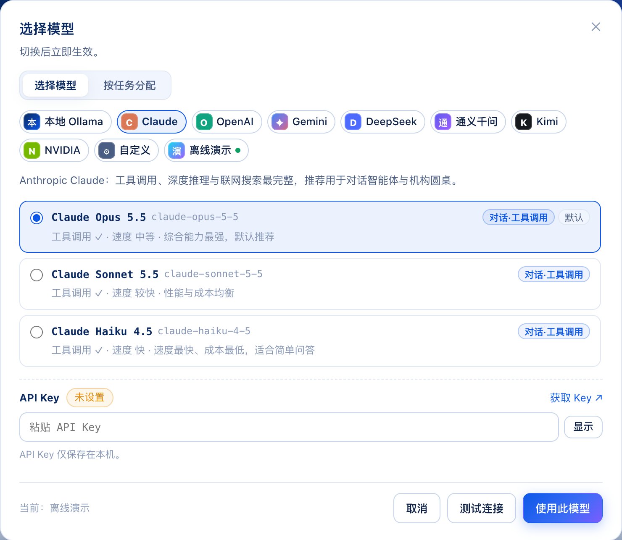Screen dimensions: 622x540
Task: Confirm with 使用此模型 button
Action: pos(563,508)
